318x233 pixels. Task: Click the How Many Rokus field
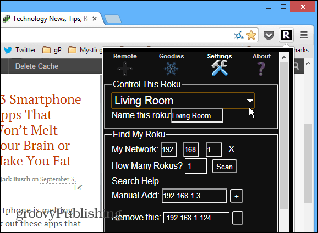coord(196,166)
